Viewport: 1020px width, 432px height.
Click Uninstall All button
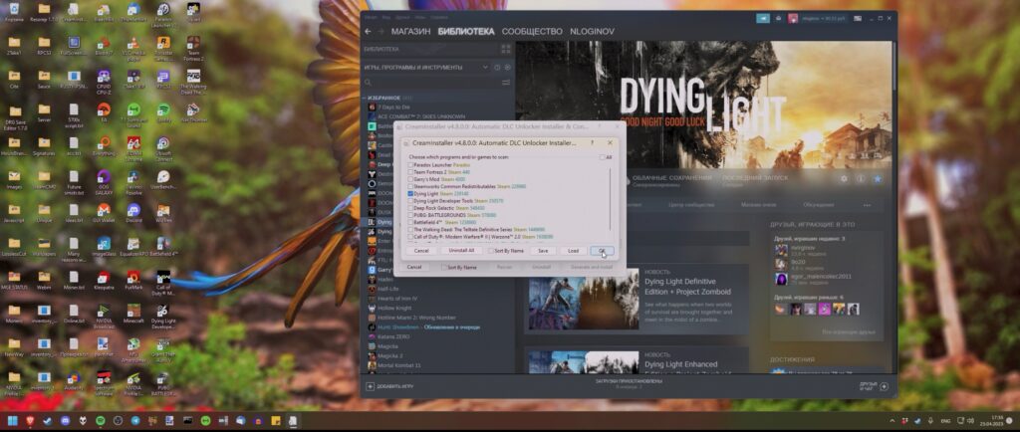(462, 251)
